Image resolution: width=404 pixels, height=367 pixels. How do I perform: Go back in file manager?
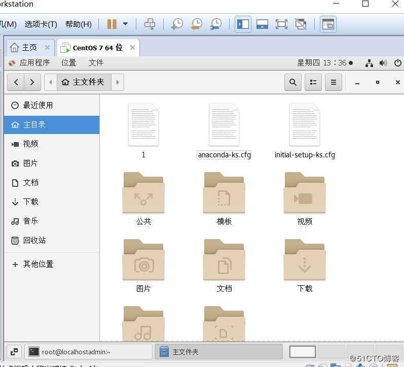coord(16,82)
